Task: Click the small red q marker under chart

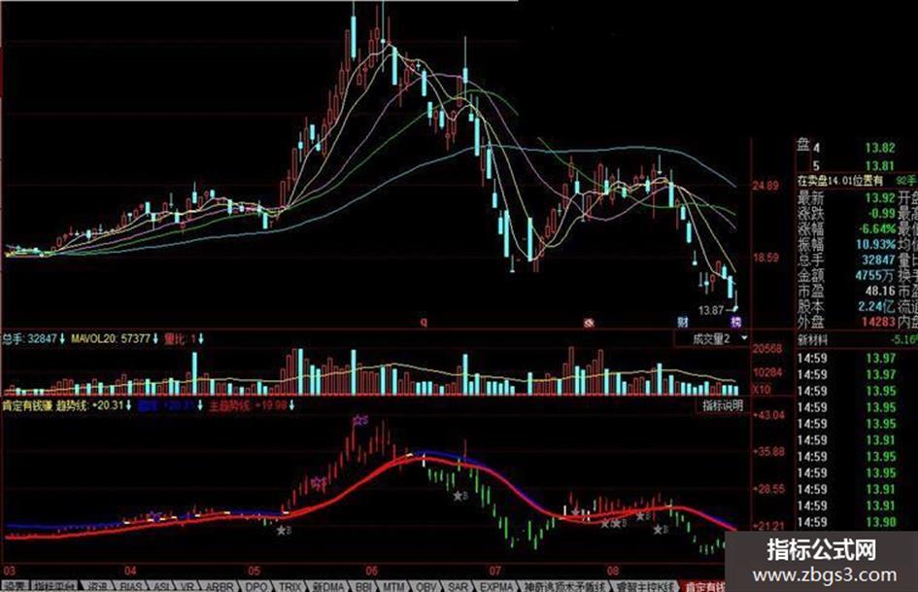Action: click(x=424, y=322)
